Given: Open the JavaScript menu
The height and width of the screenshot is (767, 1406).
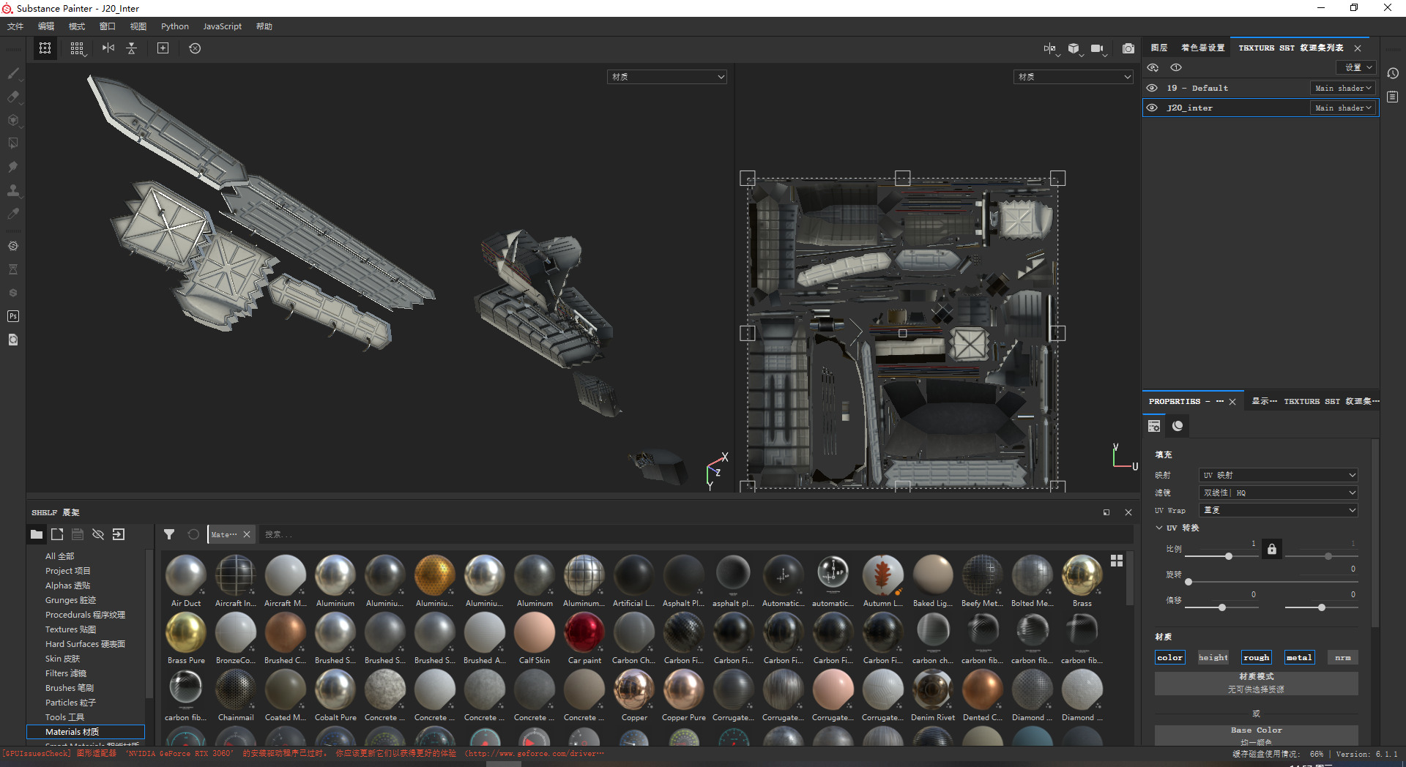Looking at the screenshot, I should pos(223,26).
